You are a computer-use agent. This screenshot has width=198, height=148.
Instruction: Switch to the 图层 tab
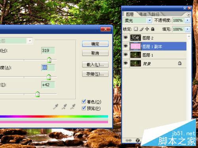[x=130, y=14]
